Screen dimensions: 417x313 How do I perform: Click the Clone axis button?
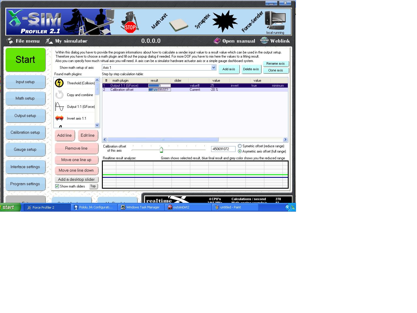tap(275, 70)
